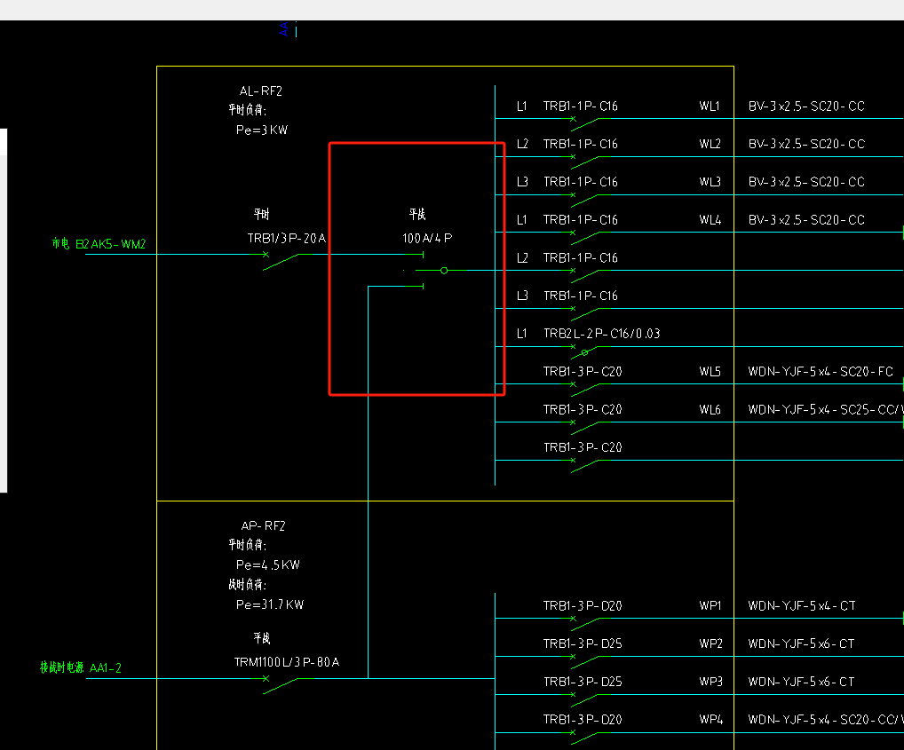Select TRB1-3P-D20 text on WP1 row
Screen dimensions: 904x750
(x=583, y=606)
